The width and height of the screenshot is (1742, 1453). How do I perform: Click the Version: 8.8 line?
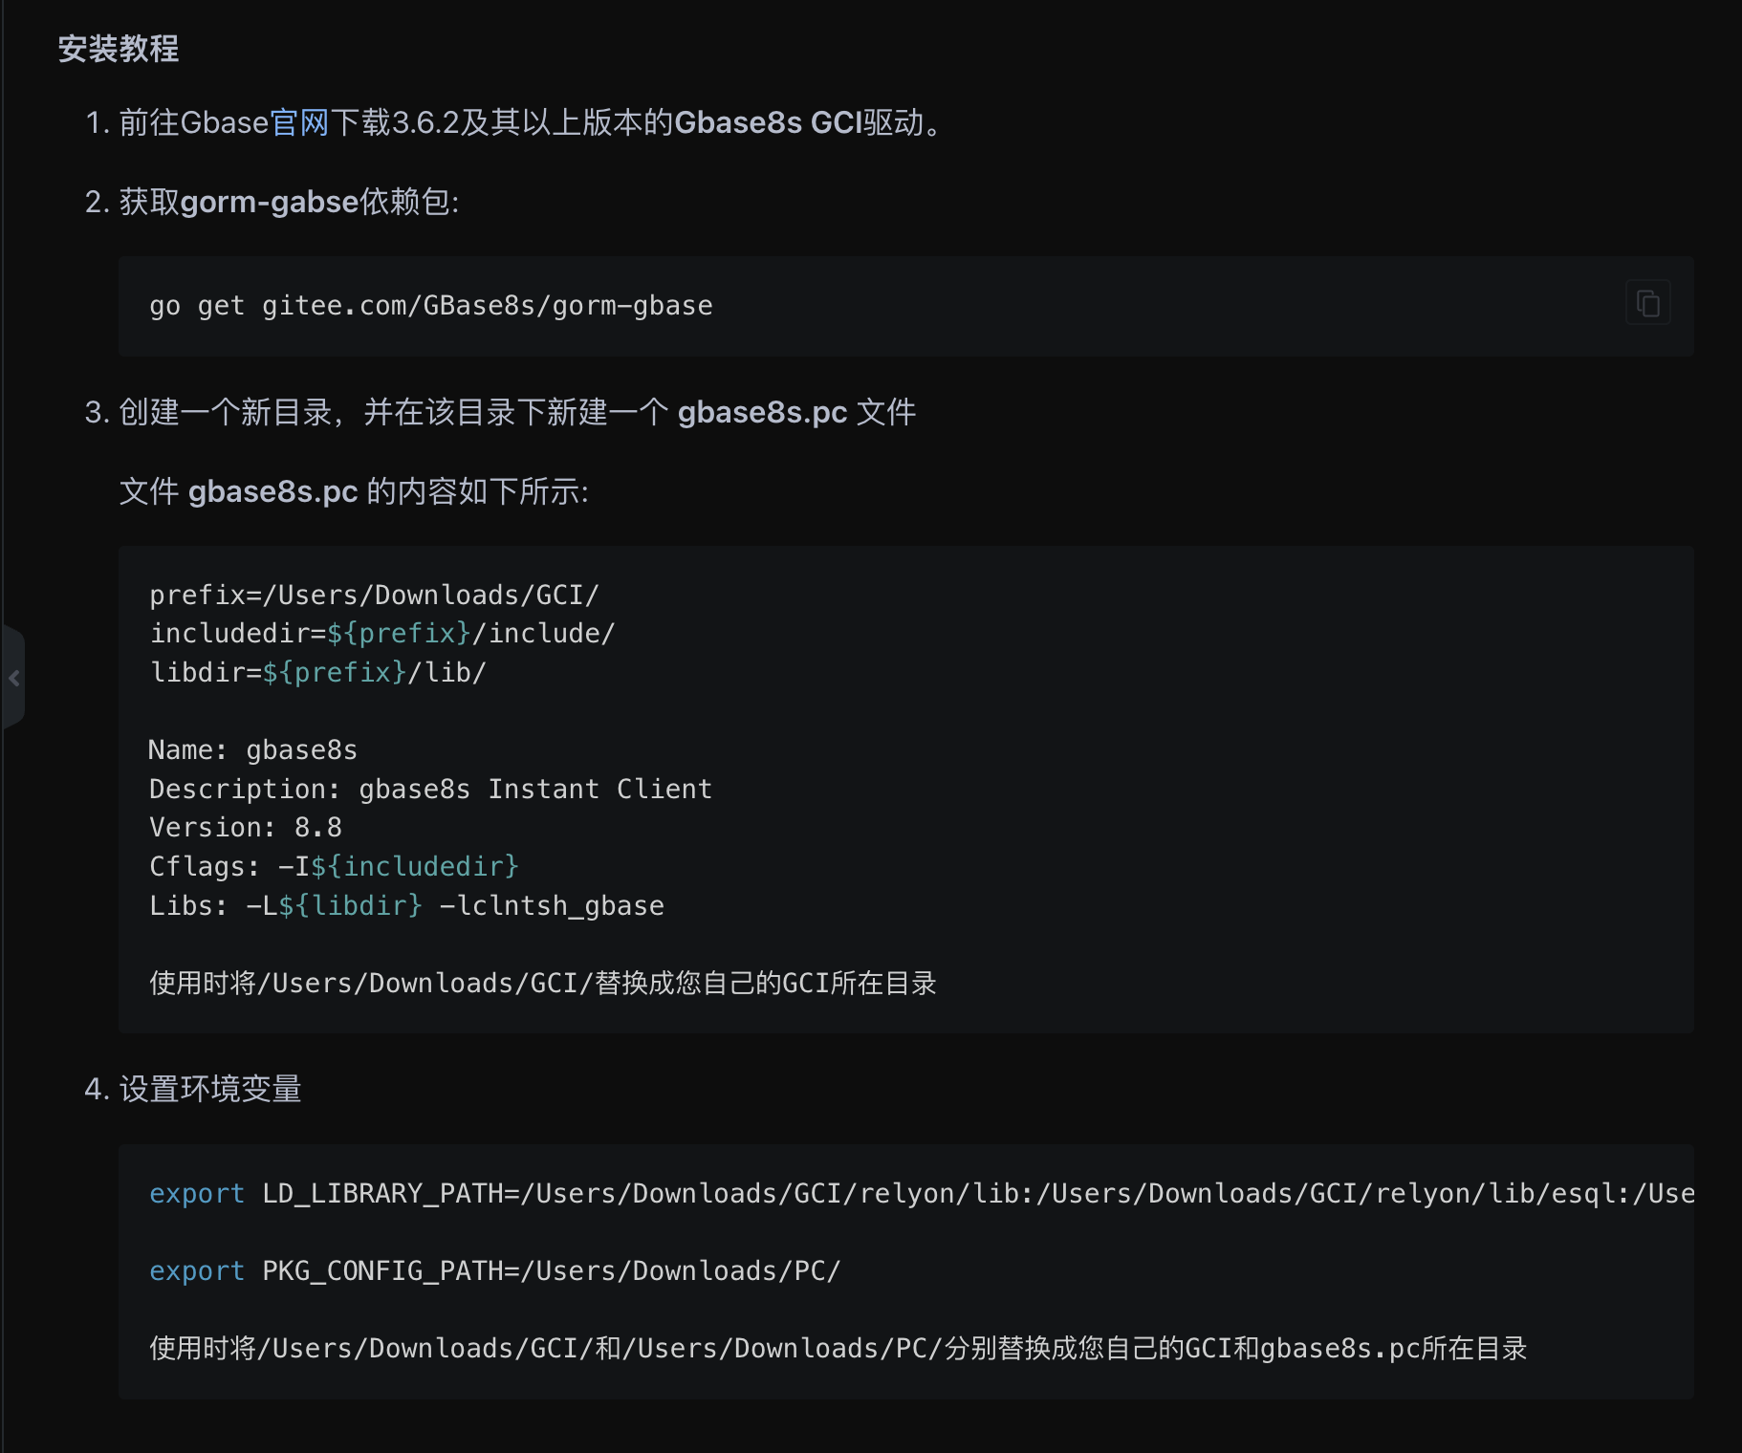tap(246, 828)
